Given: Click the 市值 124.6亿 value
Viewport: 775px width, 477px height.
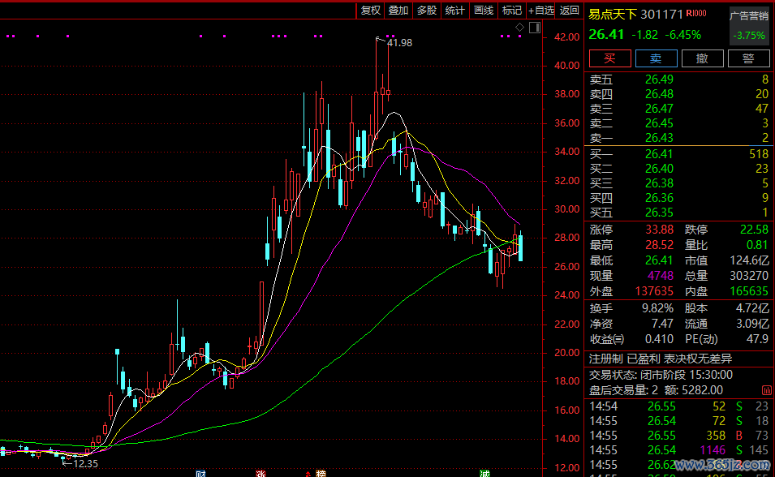Looking at the screenshot, I should 750,260.
